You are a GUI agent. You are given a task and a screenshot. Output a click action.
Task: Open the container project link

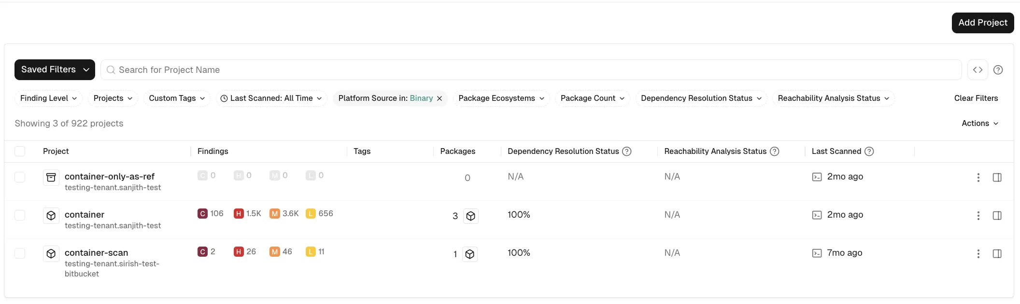click(85, 215)
